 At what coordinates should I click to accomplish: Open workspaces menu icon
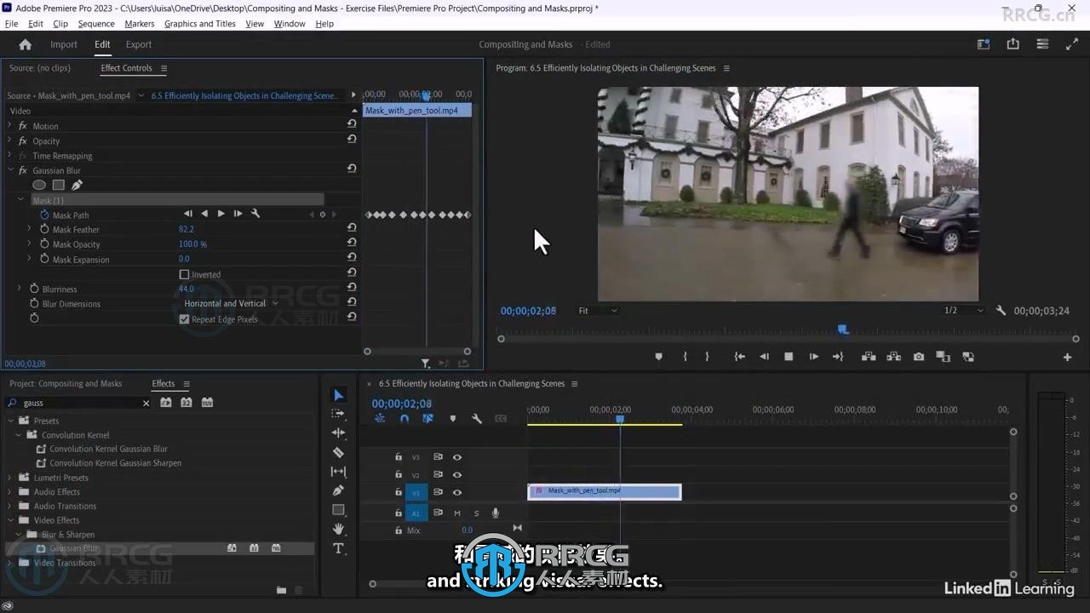pyautogui.click(x=1042, y=44)
